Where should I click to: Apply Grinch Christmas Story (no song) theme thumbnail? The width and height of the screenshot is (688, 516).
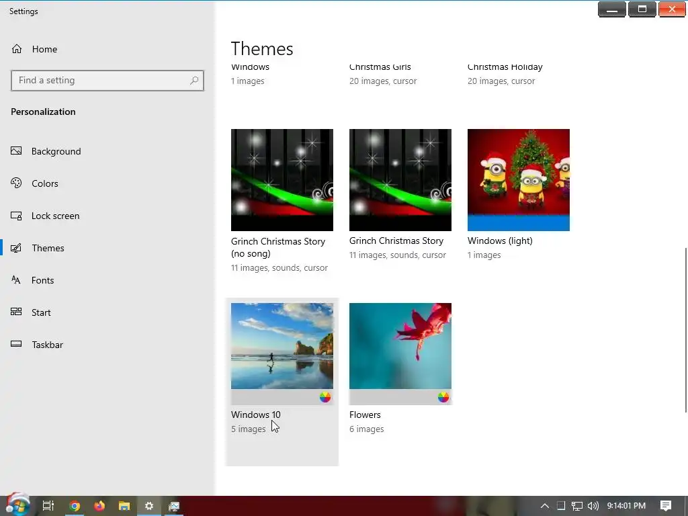[282, 180]
